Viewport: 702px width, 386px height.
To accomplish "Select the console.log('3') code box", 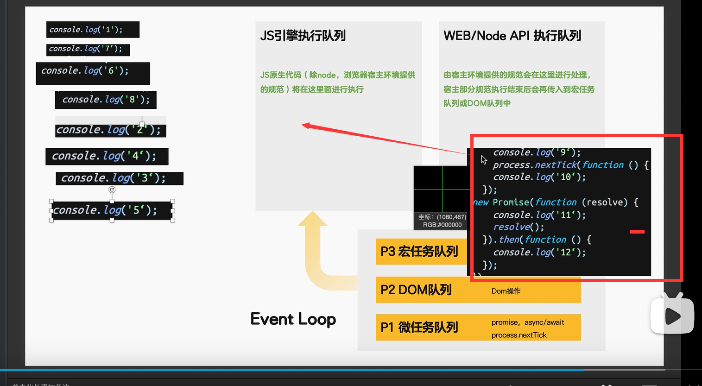I will (120, 178).
